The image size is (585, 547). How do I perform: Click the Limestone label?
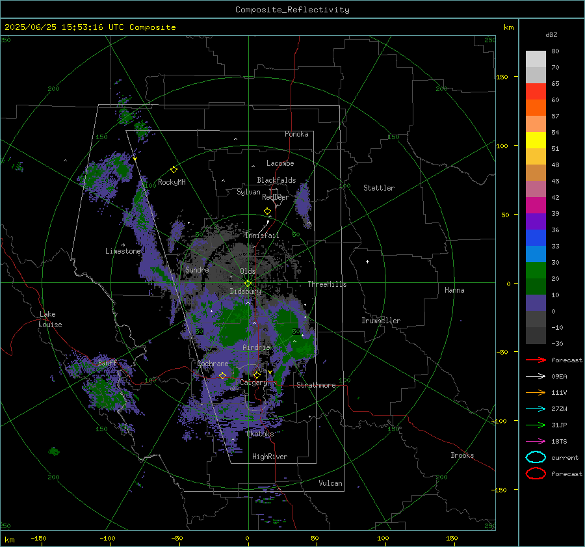[x=123, y=251]
